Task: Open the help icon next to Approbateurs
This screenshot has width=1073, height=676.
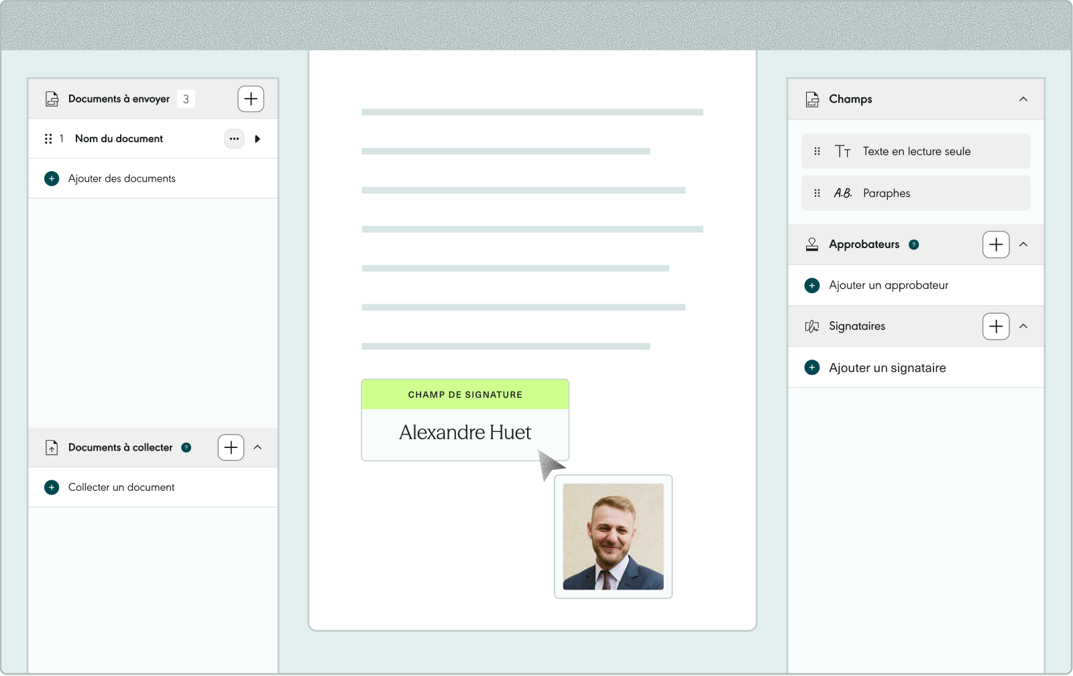Action: tap(913, 245)
